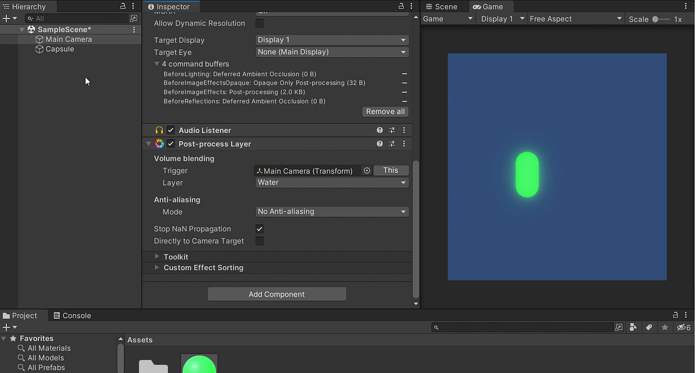This screenshot has height=373, width=695.
Task: Open the Anti-aliasing Mode dropdown
Action: [x=332, y=212]
